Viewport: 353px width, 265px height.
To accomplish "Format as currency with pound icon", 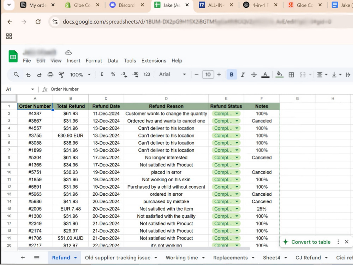I will (102, 74).
